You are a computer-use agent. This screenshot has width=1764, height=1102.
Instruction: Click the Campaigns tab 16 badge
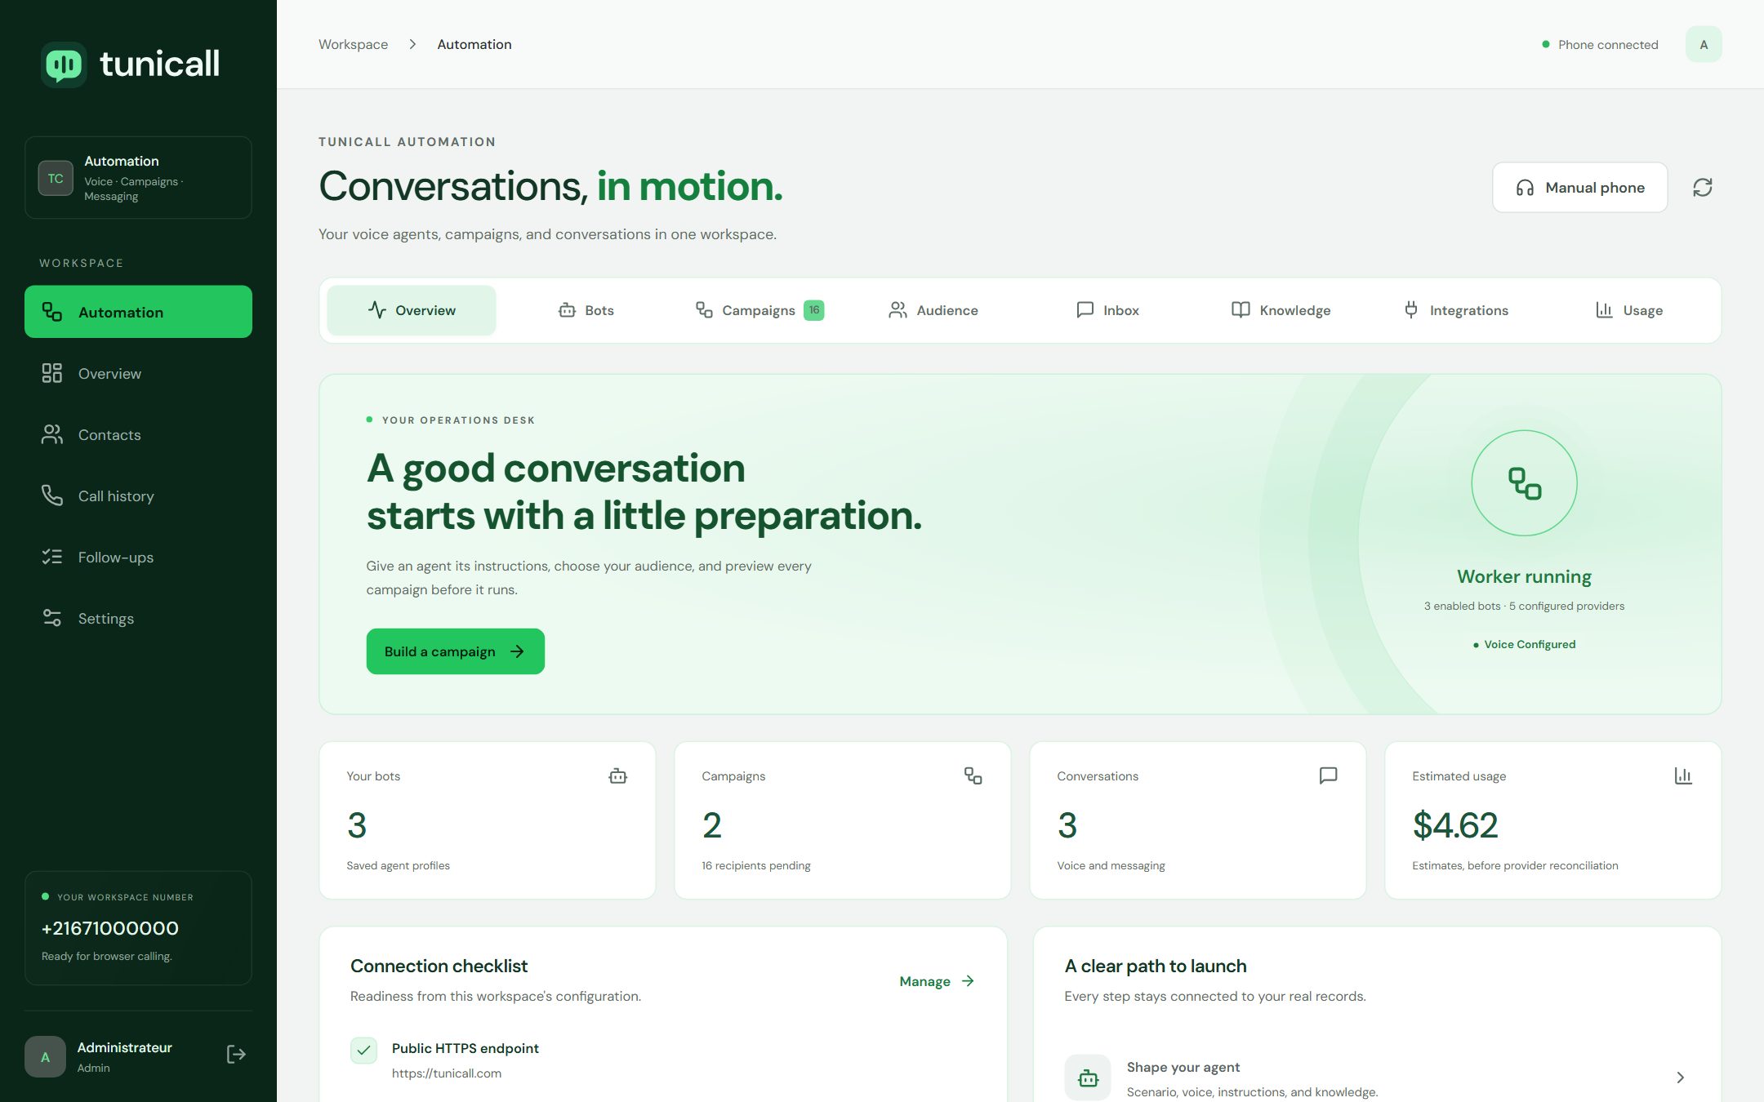(814, 310)
